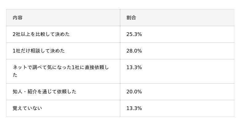Image resolution: width=246 pixels, height=126 pixels.
Task: Click the 13.3% value beside 覚えていない
Action: point(134,108)
